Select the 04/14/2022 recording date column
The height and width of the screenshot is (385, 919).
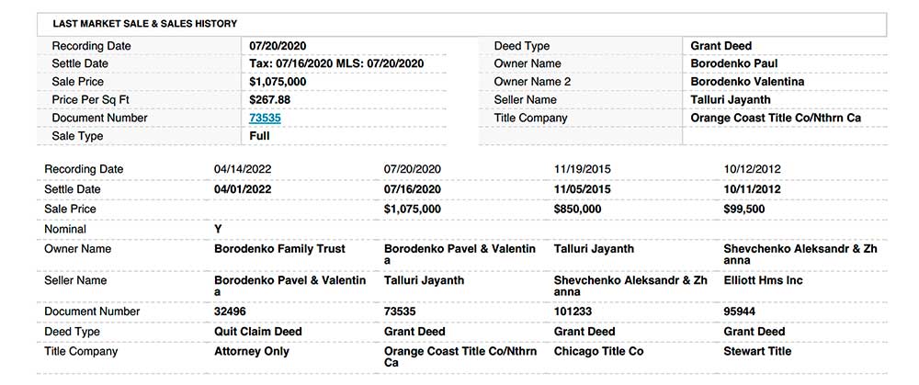tap(243, 169)
